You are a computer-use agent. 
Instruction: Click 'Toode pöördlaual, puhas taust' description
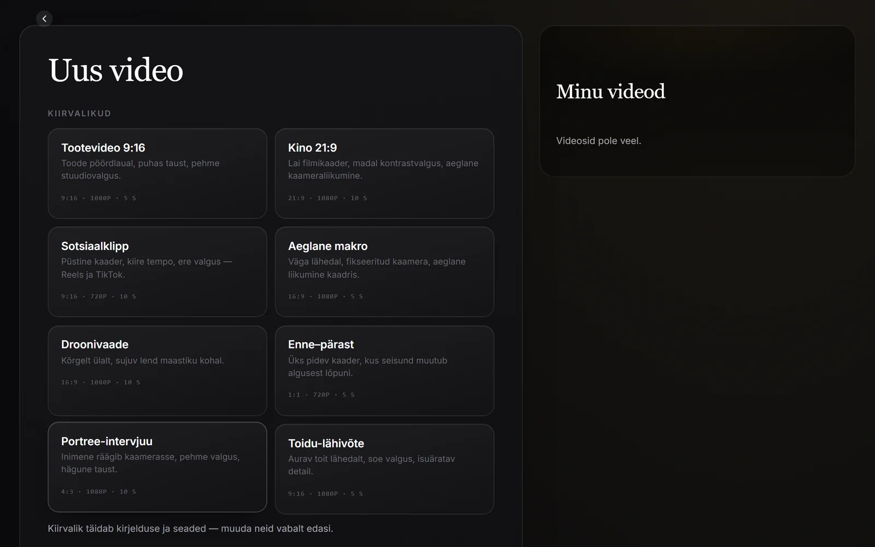click(x=141, y=170)
